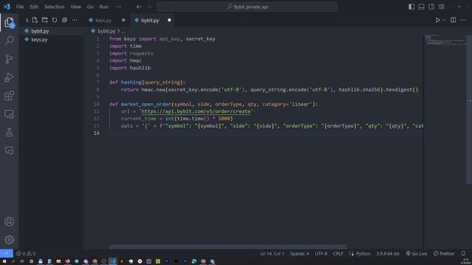The height and width of the screenshot is (265, 472).
Task: Close the unsaved keys.py tab dot
Action: pyautogui.click(x=123, y=20)
